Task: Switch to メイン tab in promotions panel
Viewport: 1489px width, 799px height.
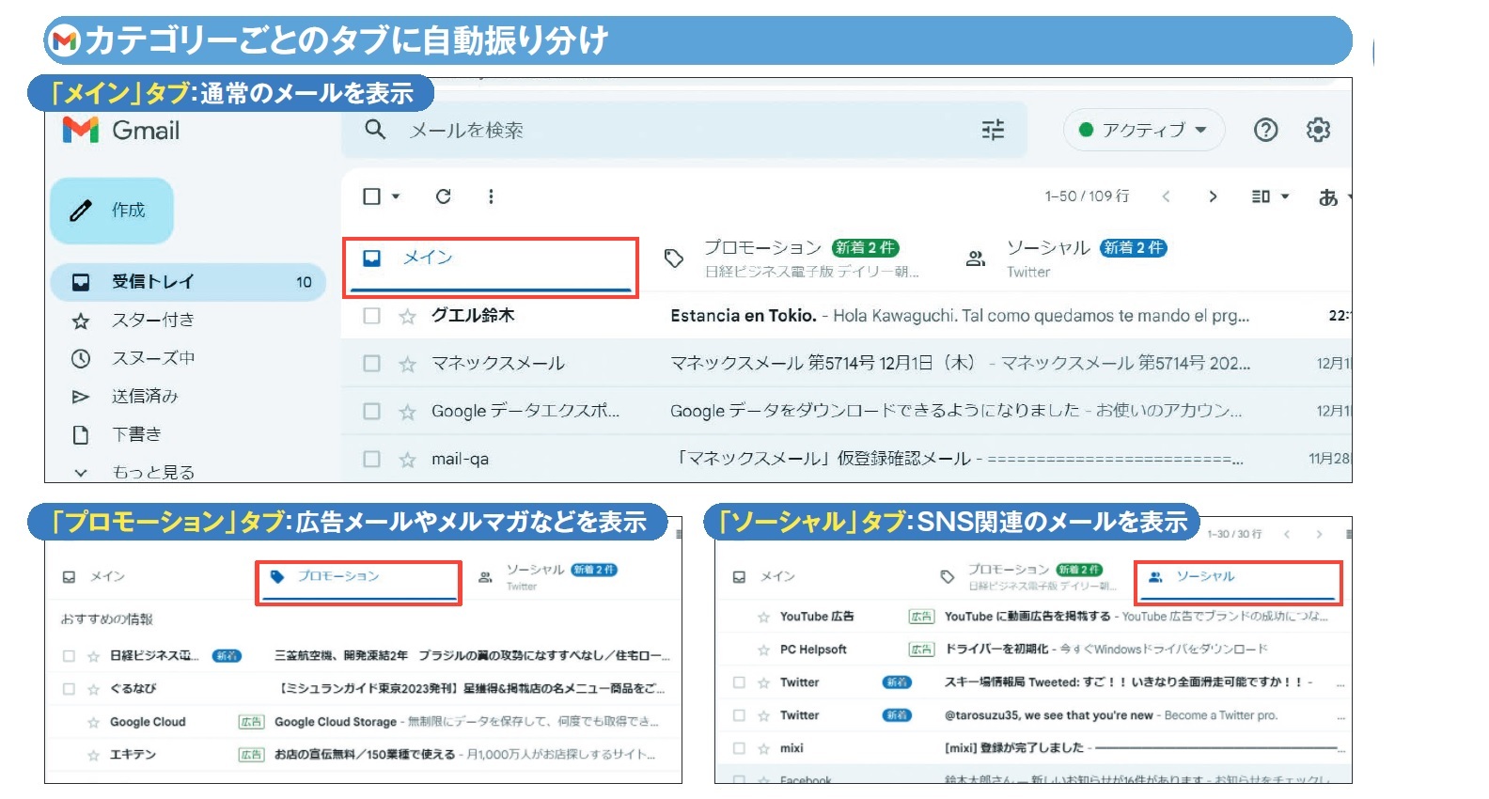Action: [94, 576]
